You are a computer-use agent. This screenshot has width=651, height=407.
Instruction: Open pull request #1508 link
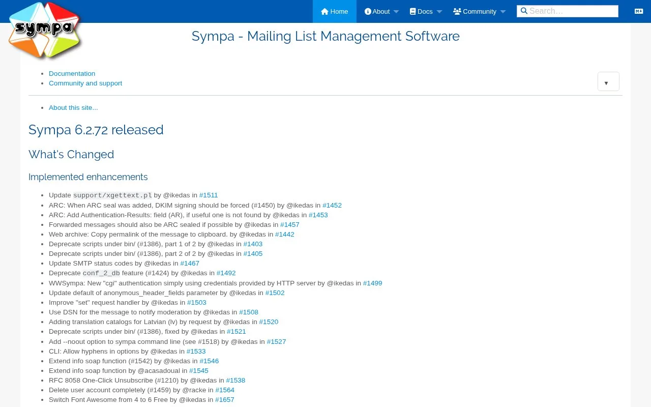pyautogui.click(x=249, y=312)
